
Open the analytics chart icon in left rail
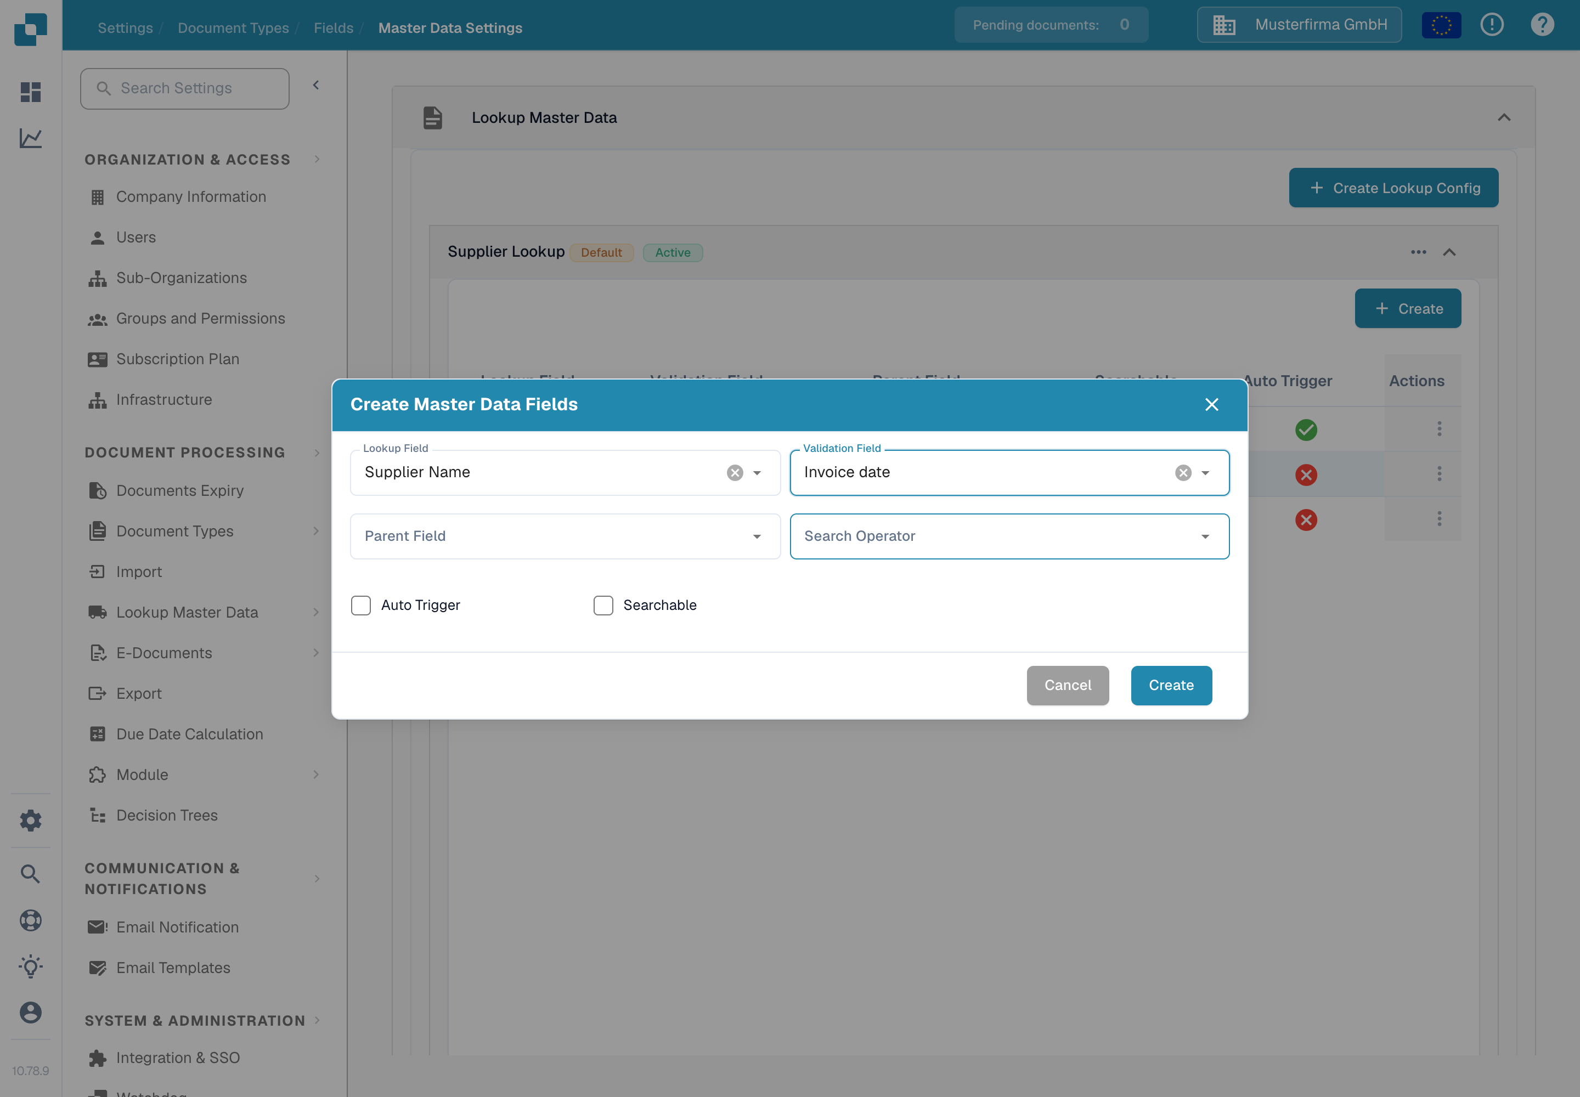click(x=30, y=138)
